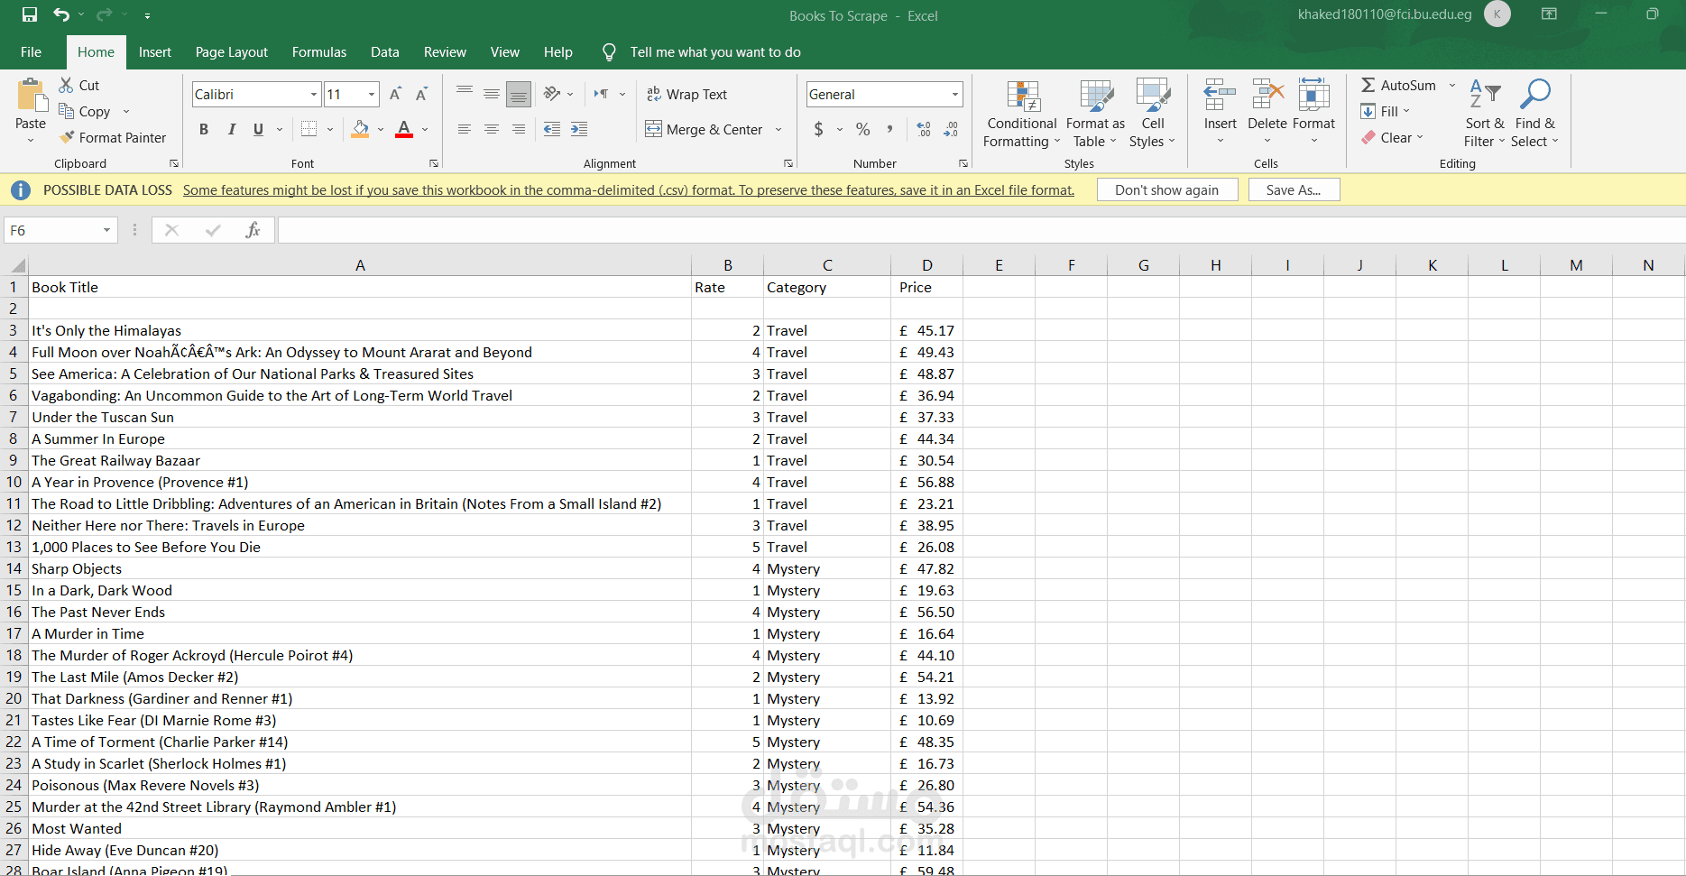The height and width of the screenshot is (876, 1686).
Task: Toggle Italic formatting
Action: 232,129
